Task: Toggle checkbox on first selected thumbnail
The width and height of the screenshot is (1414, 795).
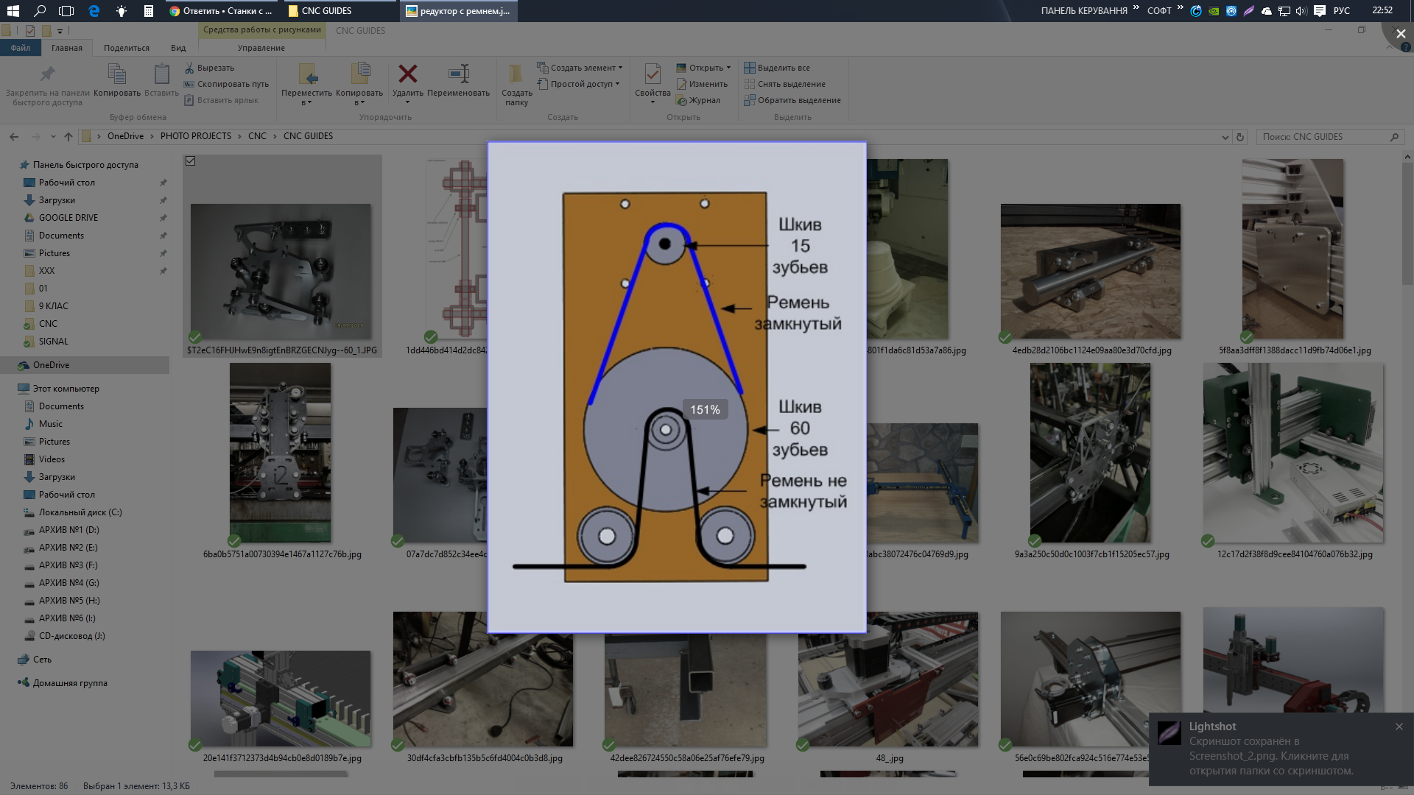Action: pos(190,161)
